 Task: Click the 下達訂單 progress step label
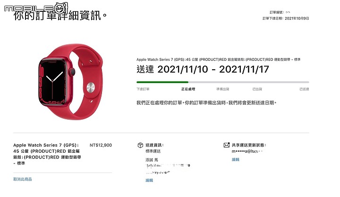(x=143, y=89)
